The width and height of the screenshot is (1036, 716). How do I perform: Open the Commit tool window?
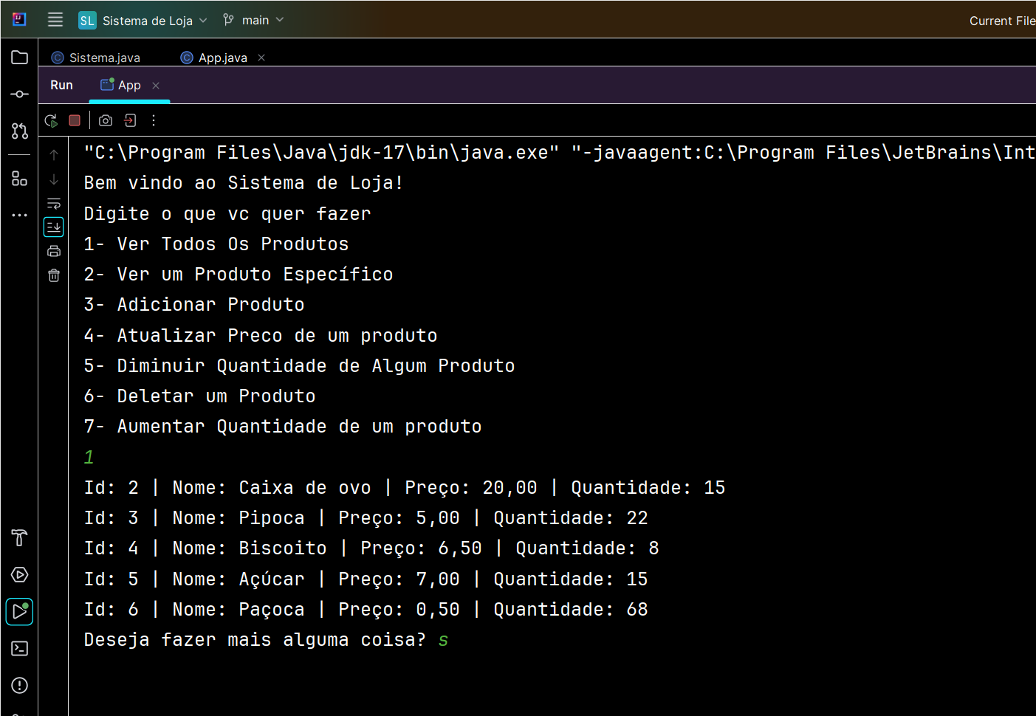20,94
